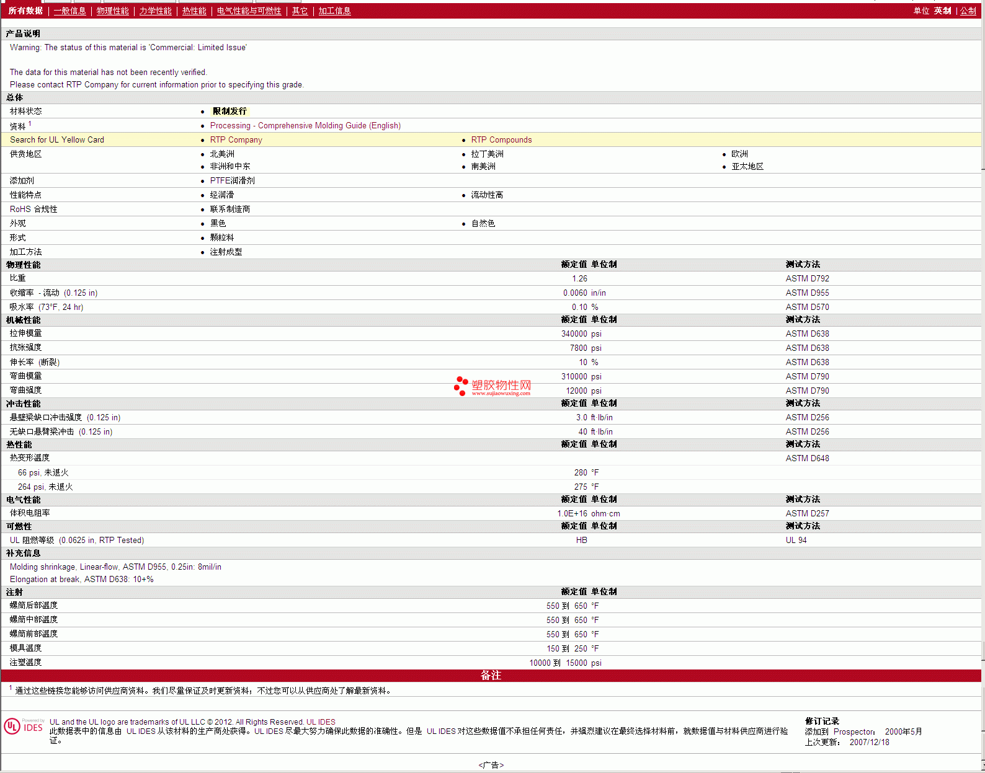Open the 加工信息 tab
This screenshot has height=773, width=985.
pos(334,11)
